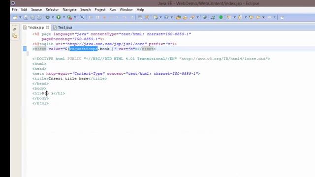Click the green circle toolbar icon

pyautogui.click(x=221, y=18)
